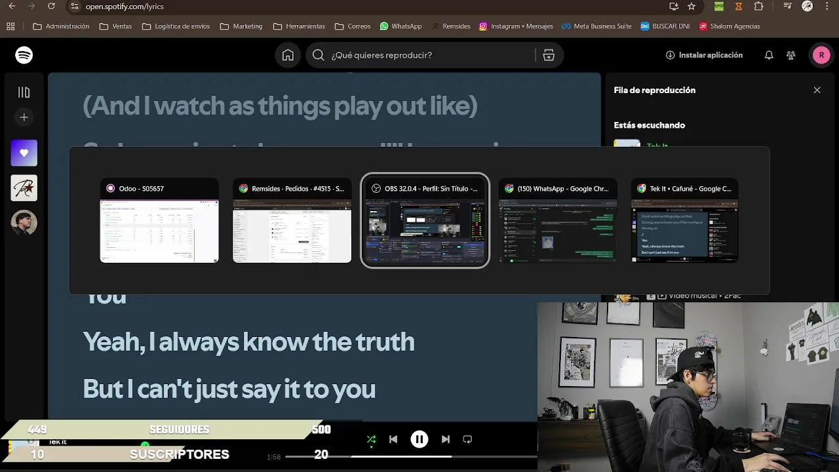Open Chrome three-dot menu
This screenshot has width=839, height=472.
[x=827, y=7]
